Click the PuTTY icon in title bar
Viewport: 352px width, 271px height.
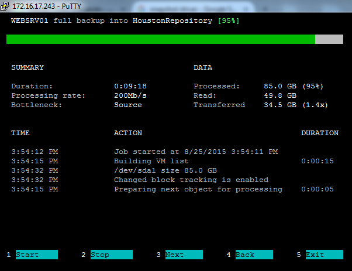(x=6, y=5)
